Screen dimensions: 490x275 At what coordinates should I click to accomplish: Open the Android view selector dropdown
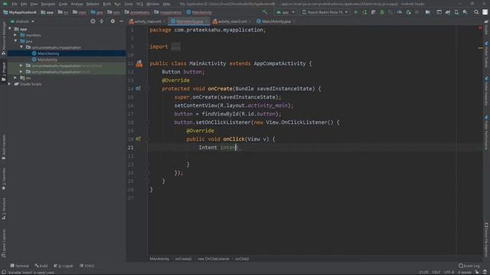pos(22,21)
